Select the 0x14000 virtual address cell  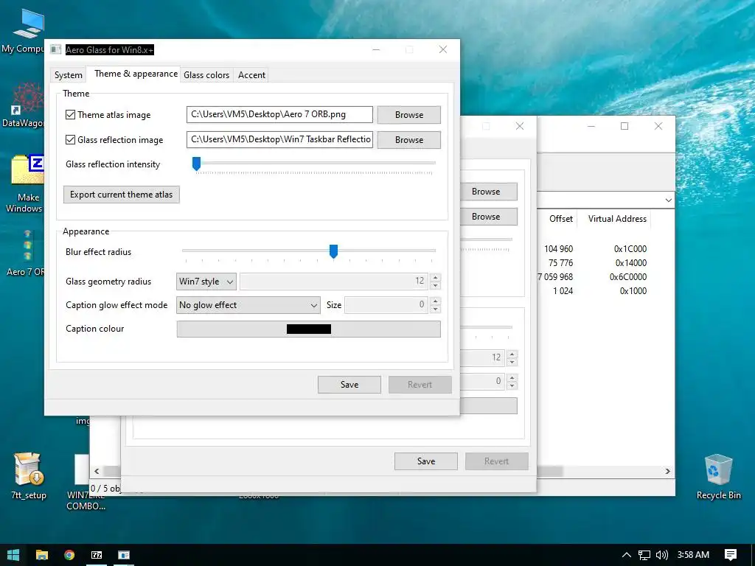[631, 263]
